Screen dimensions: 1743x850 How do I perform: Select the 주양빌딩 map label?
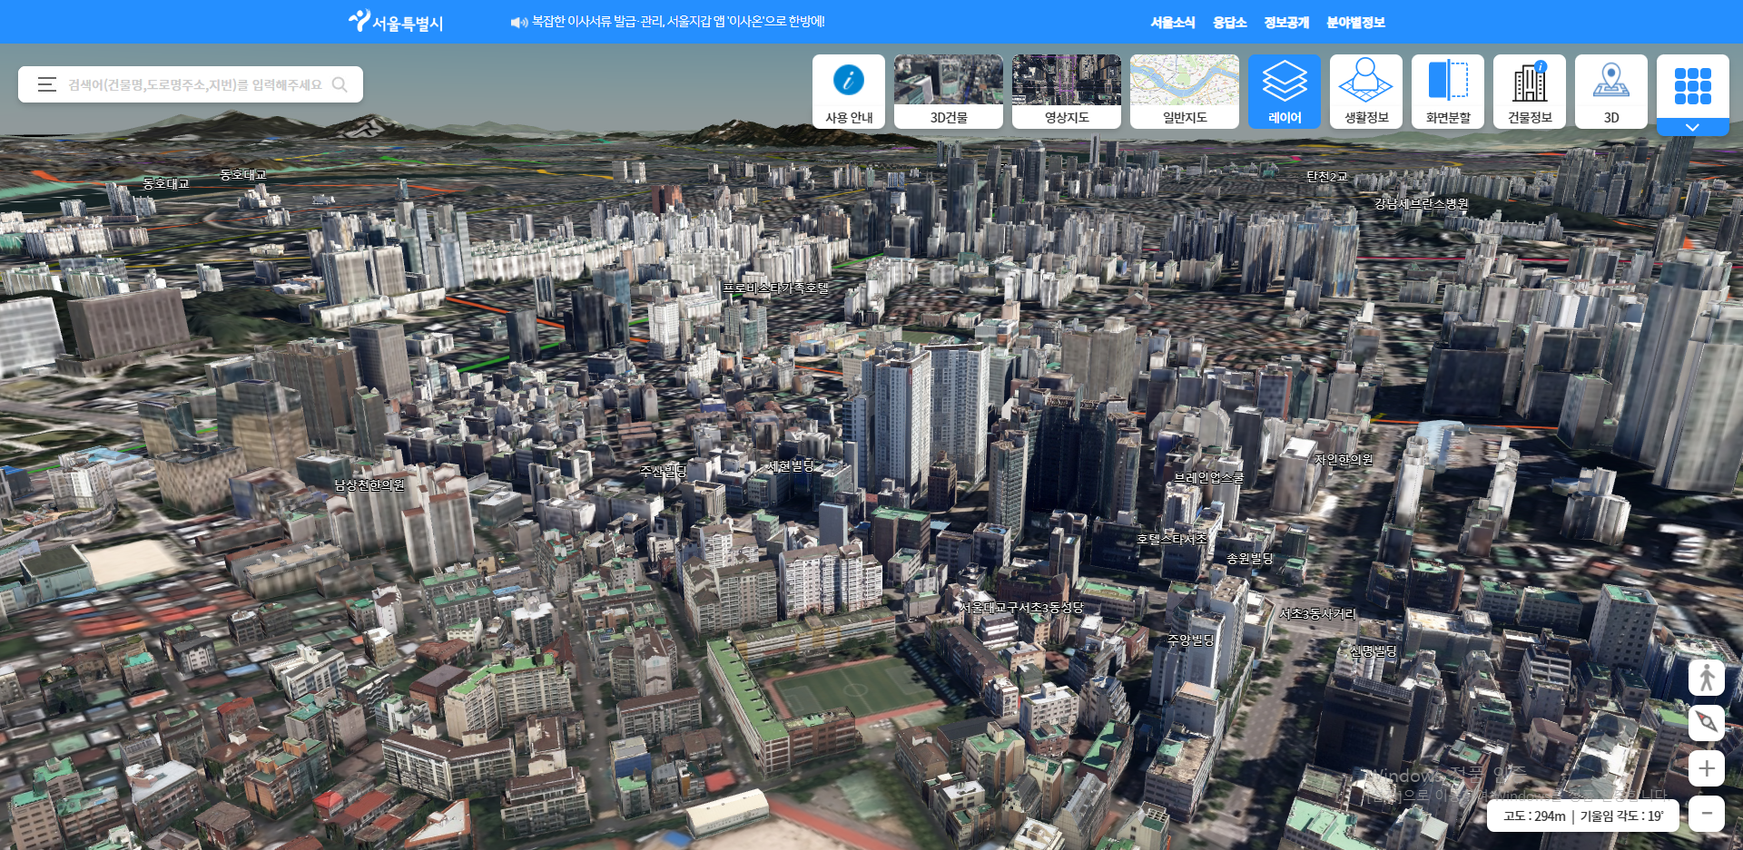tap(1190, 640)
